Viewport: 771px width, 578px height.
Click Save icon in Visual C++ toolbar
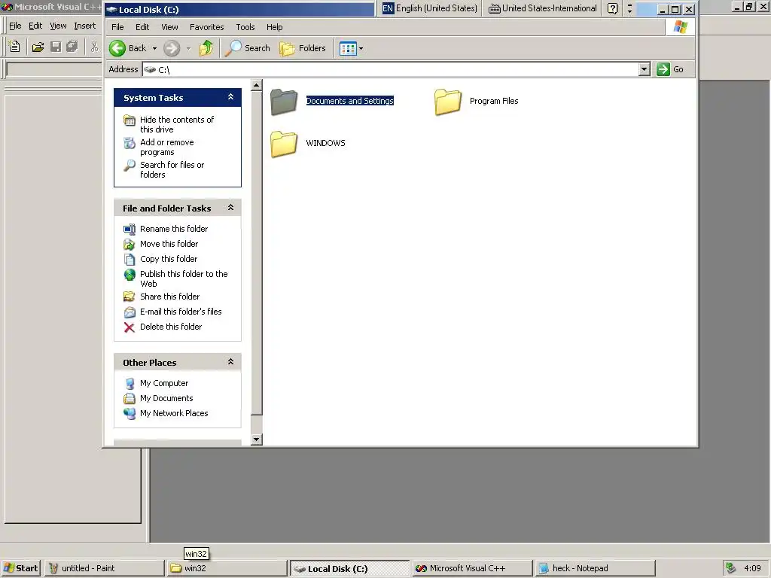coord(56,47)
